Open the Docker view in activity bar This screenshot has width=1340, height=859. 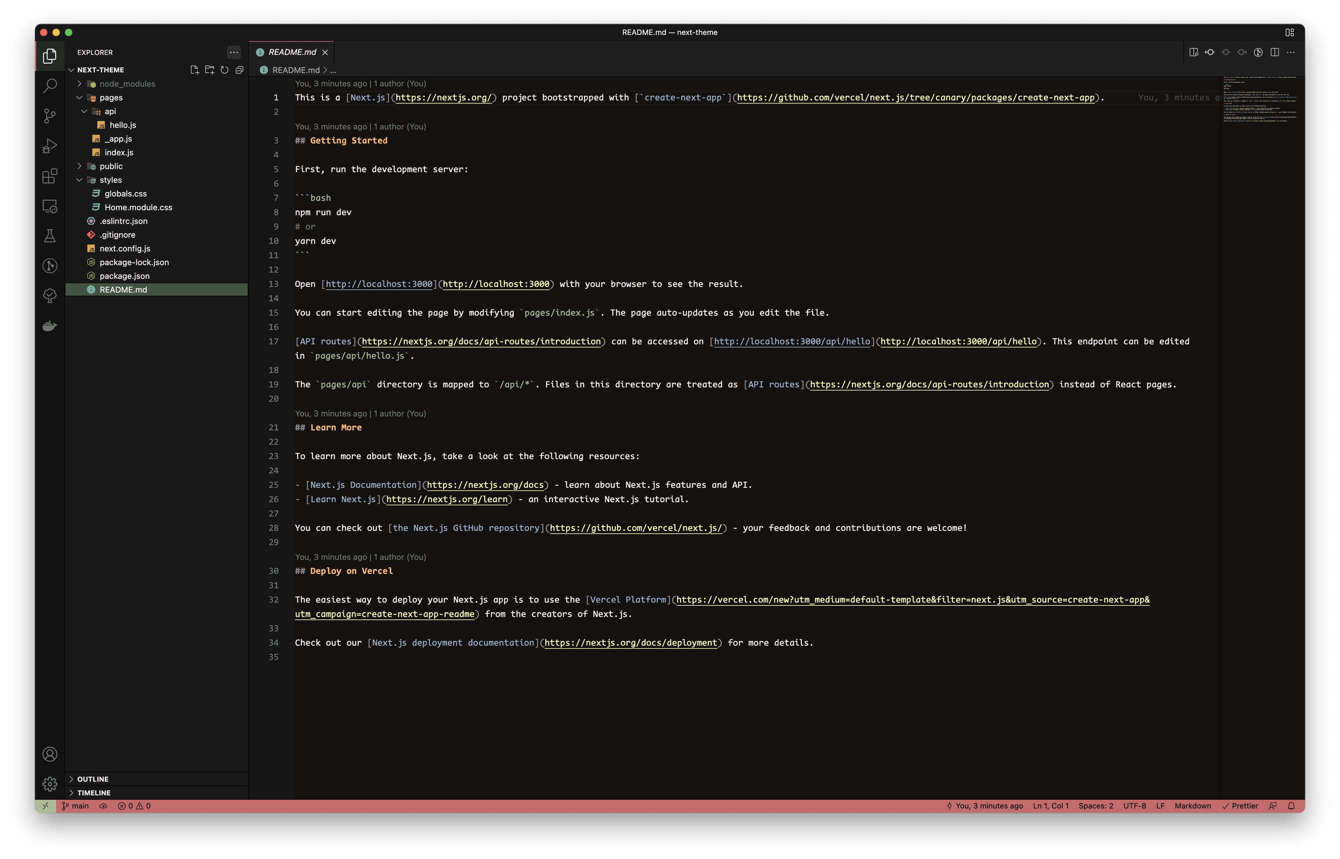point(50,326)
